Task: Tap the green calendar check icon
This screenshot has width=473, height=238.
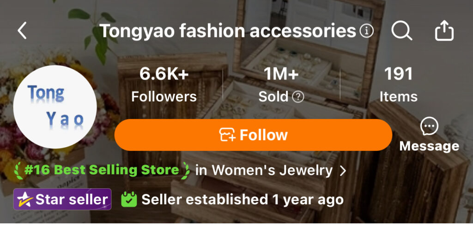Action: [x=129, y=199]
